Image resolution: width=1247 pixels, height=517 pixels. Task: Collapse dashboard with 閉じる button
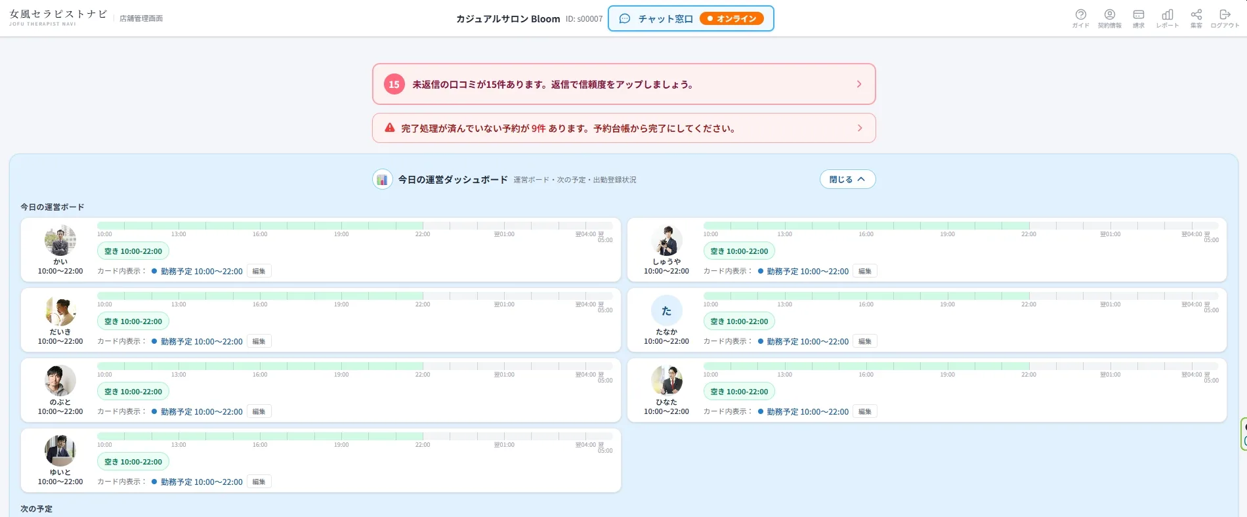847,179
